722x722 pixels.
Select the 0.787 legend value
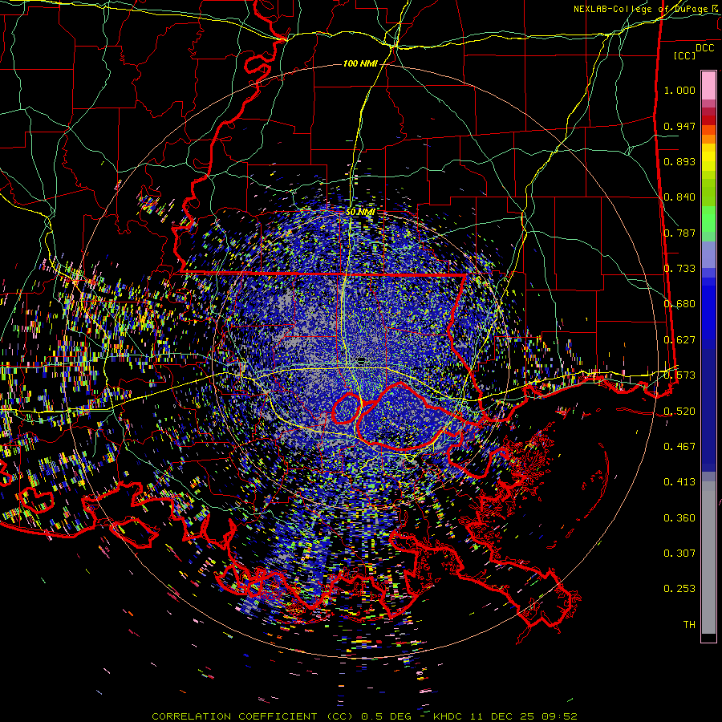pyautogui.click(x=679, y=233)
